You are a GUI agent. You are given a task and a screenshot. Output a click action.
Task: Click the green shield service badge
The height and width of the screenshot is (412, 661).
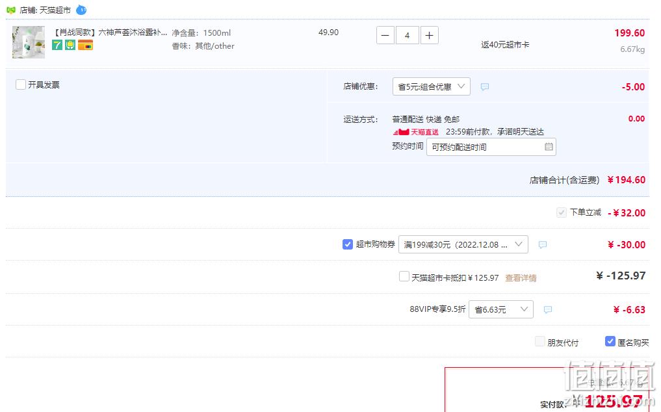tap(70, 45)
